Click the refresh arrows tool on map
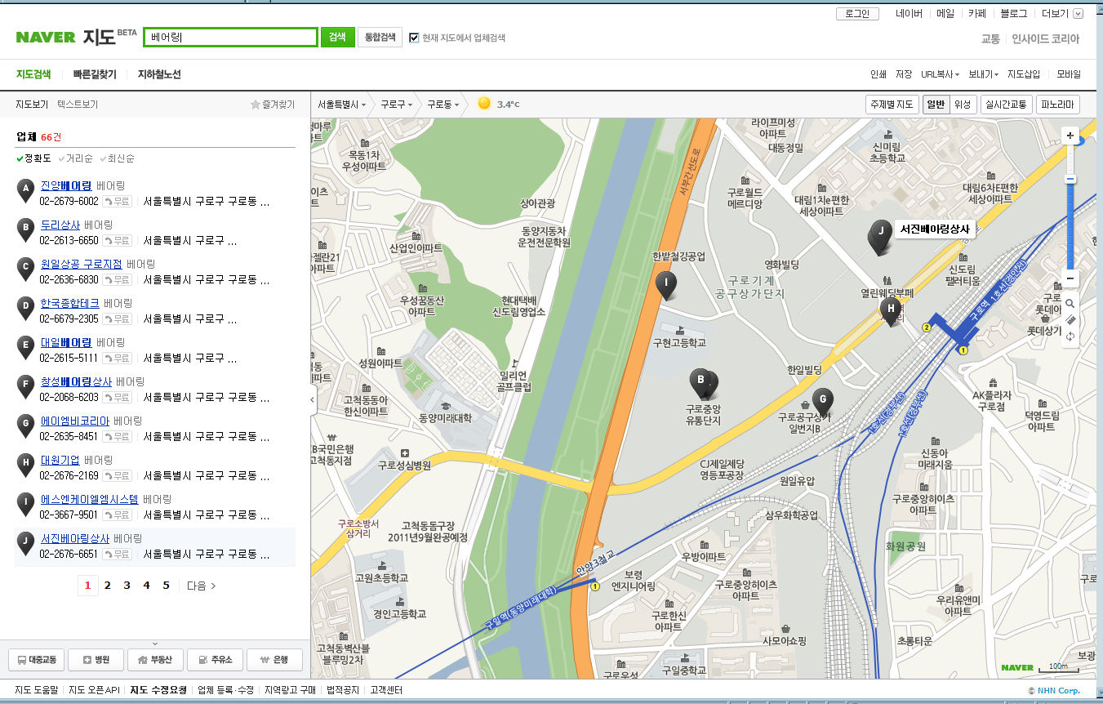Screen dimensions: 1103x704 point(1070,336)
